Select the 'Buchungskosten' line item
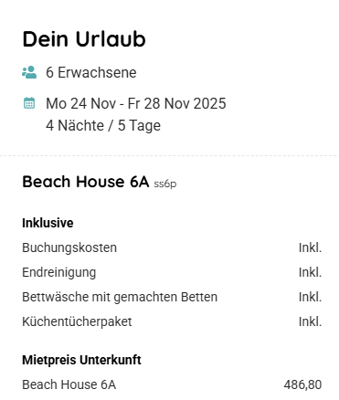Viewport: 339px width, 400px height. click(x=69, y=247)
